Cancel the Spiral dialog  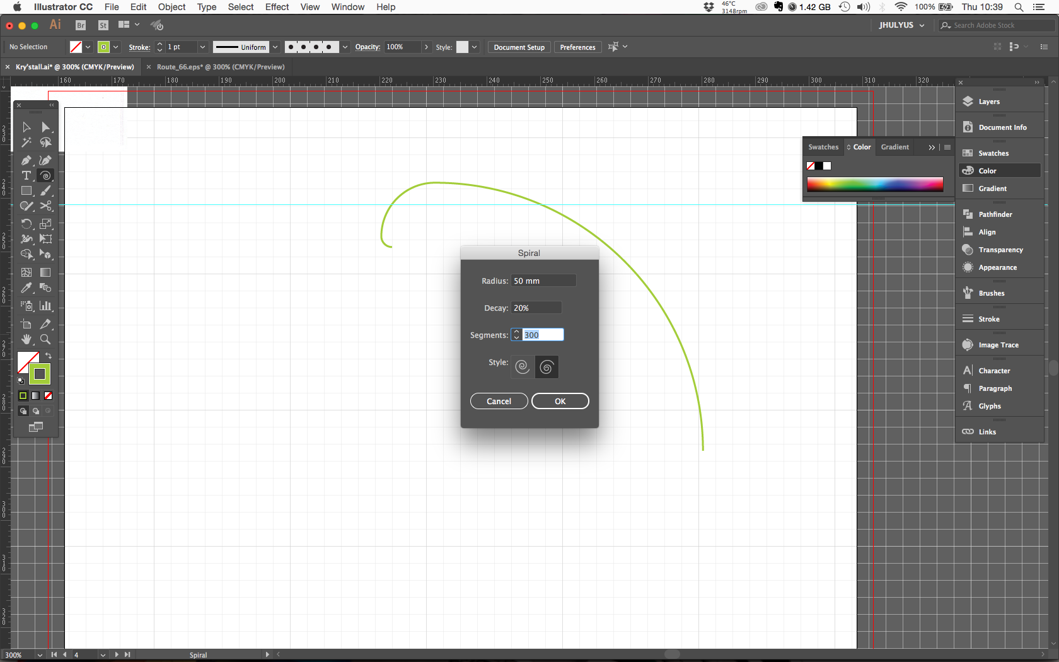(x=499, y=401)
